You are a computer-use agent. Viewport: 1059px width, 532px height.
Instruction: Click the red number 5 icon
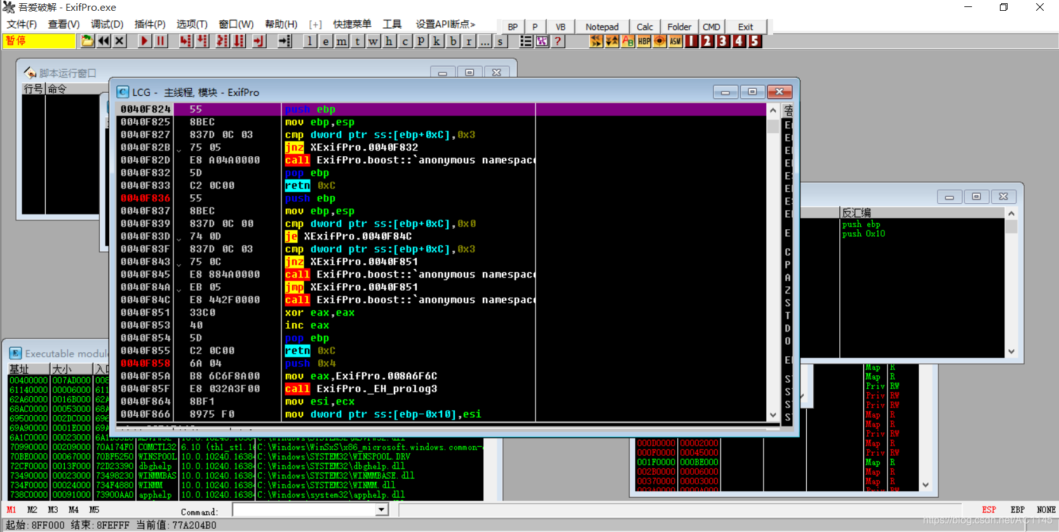755,41
